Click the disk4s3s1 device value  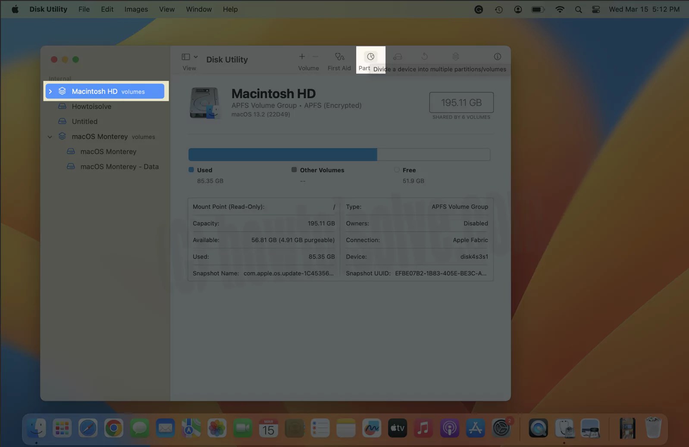474,256
